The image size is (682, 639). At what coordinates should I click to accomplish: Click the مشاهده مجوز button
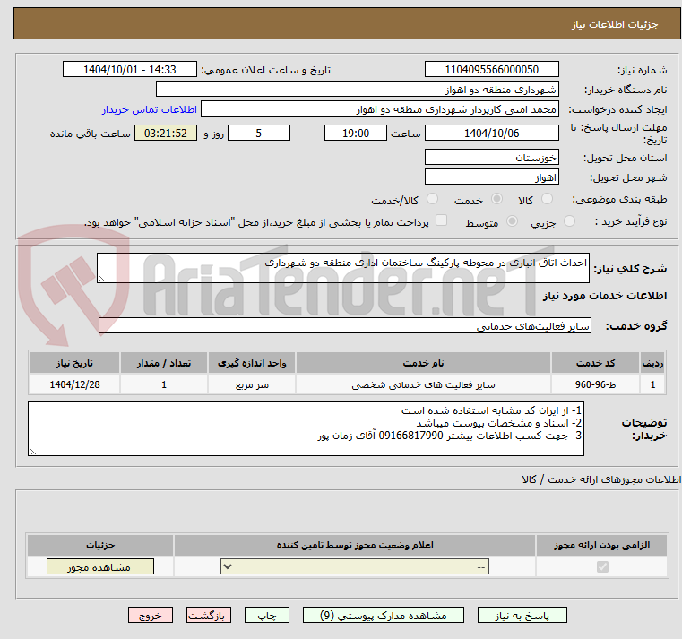coord(100,566)
